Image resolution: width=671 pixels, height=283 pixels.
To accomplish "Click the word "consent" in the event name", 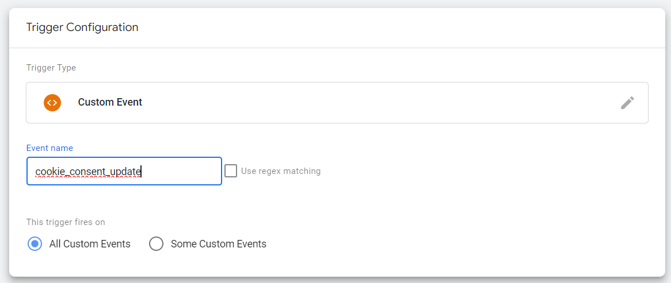I will click(x=87, y=171).
